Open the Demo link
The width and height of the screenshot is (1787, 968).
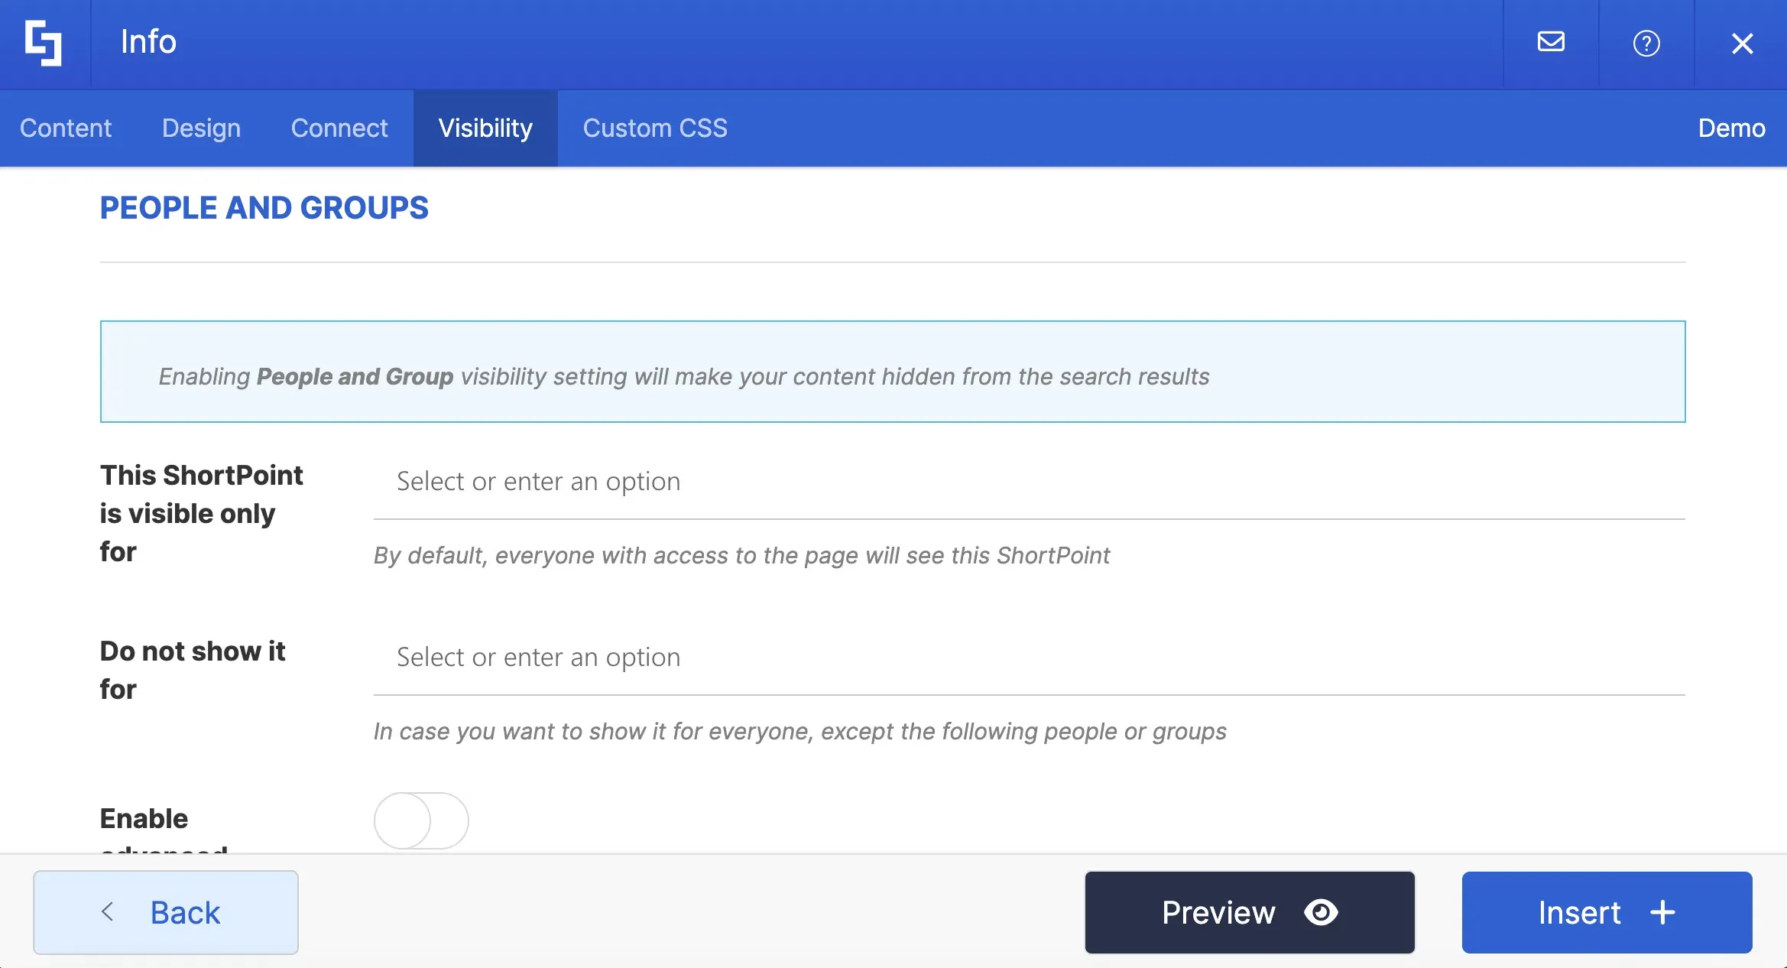1731,128
